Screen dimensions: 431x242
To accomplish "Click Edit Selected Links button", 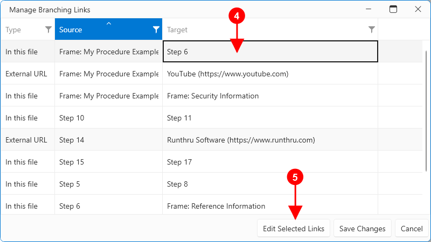I will (293, 229).
